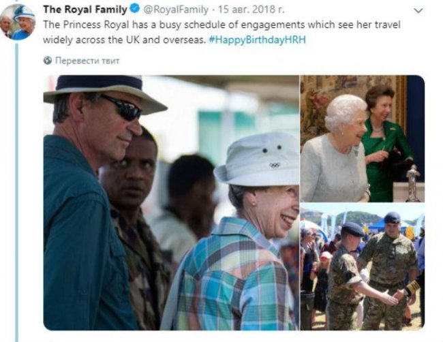443x342 pixels.
Task: Click the 15 авг. 2018 г. timestamp
Action: pyautogui.click(x=251, y=10)
